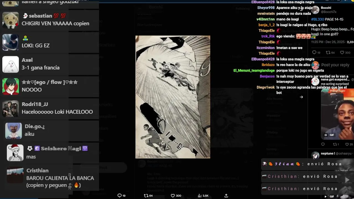The image size is (354, 199).
Task: Click chat message 'porque loki no jugo en nigeria'
Action: click(300, 71)
